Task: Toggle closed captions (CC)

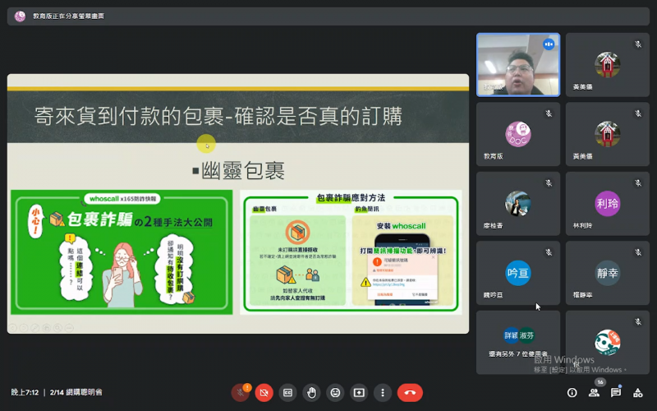Action: (x=288, y=393)
